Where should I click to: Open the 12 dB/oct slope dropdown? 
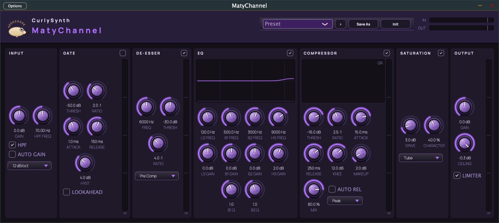pos(29,166)
